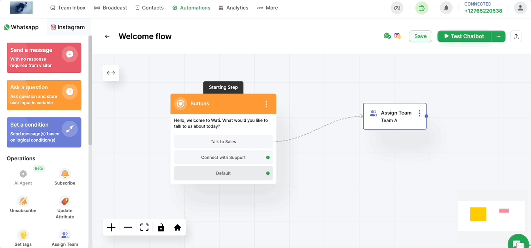Viewport: 531px width, 248px height.
Task: Fit the flow to screen
Action: tap(144, 227)
